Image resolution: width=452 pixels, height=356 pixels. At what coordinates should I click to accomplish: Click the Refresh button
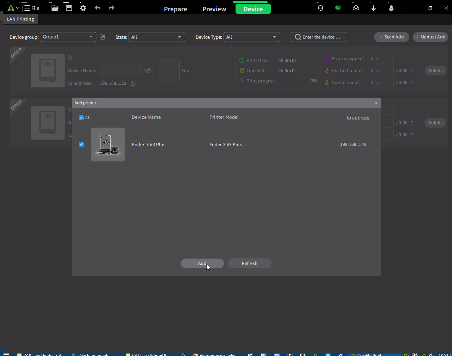250,263
